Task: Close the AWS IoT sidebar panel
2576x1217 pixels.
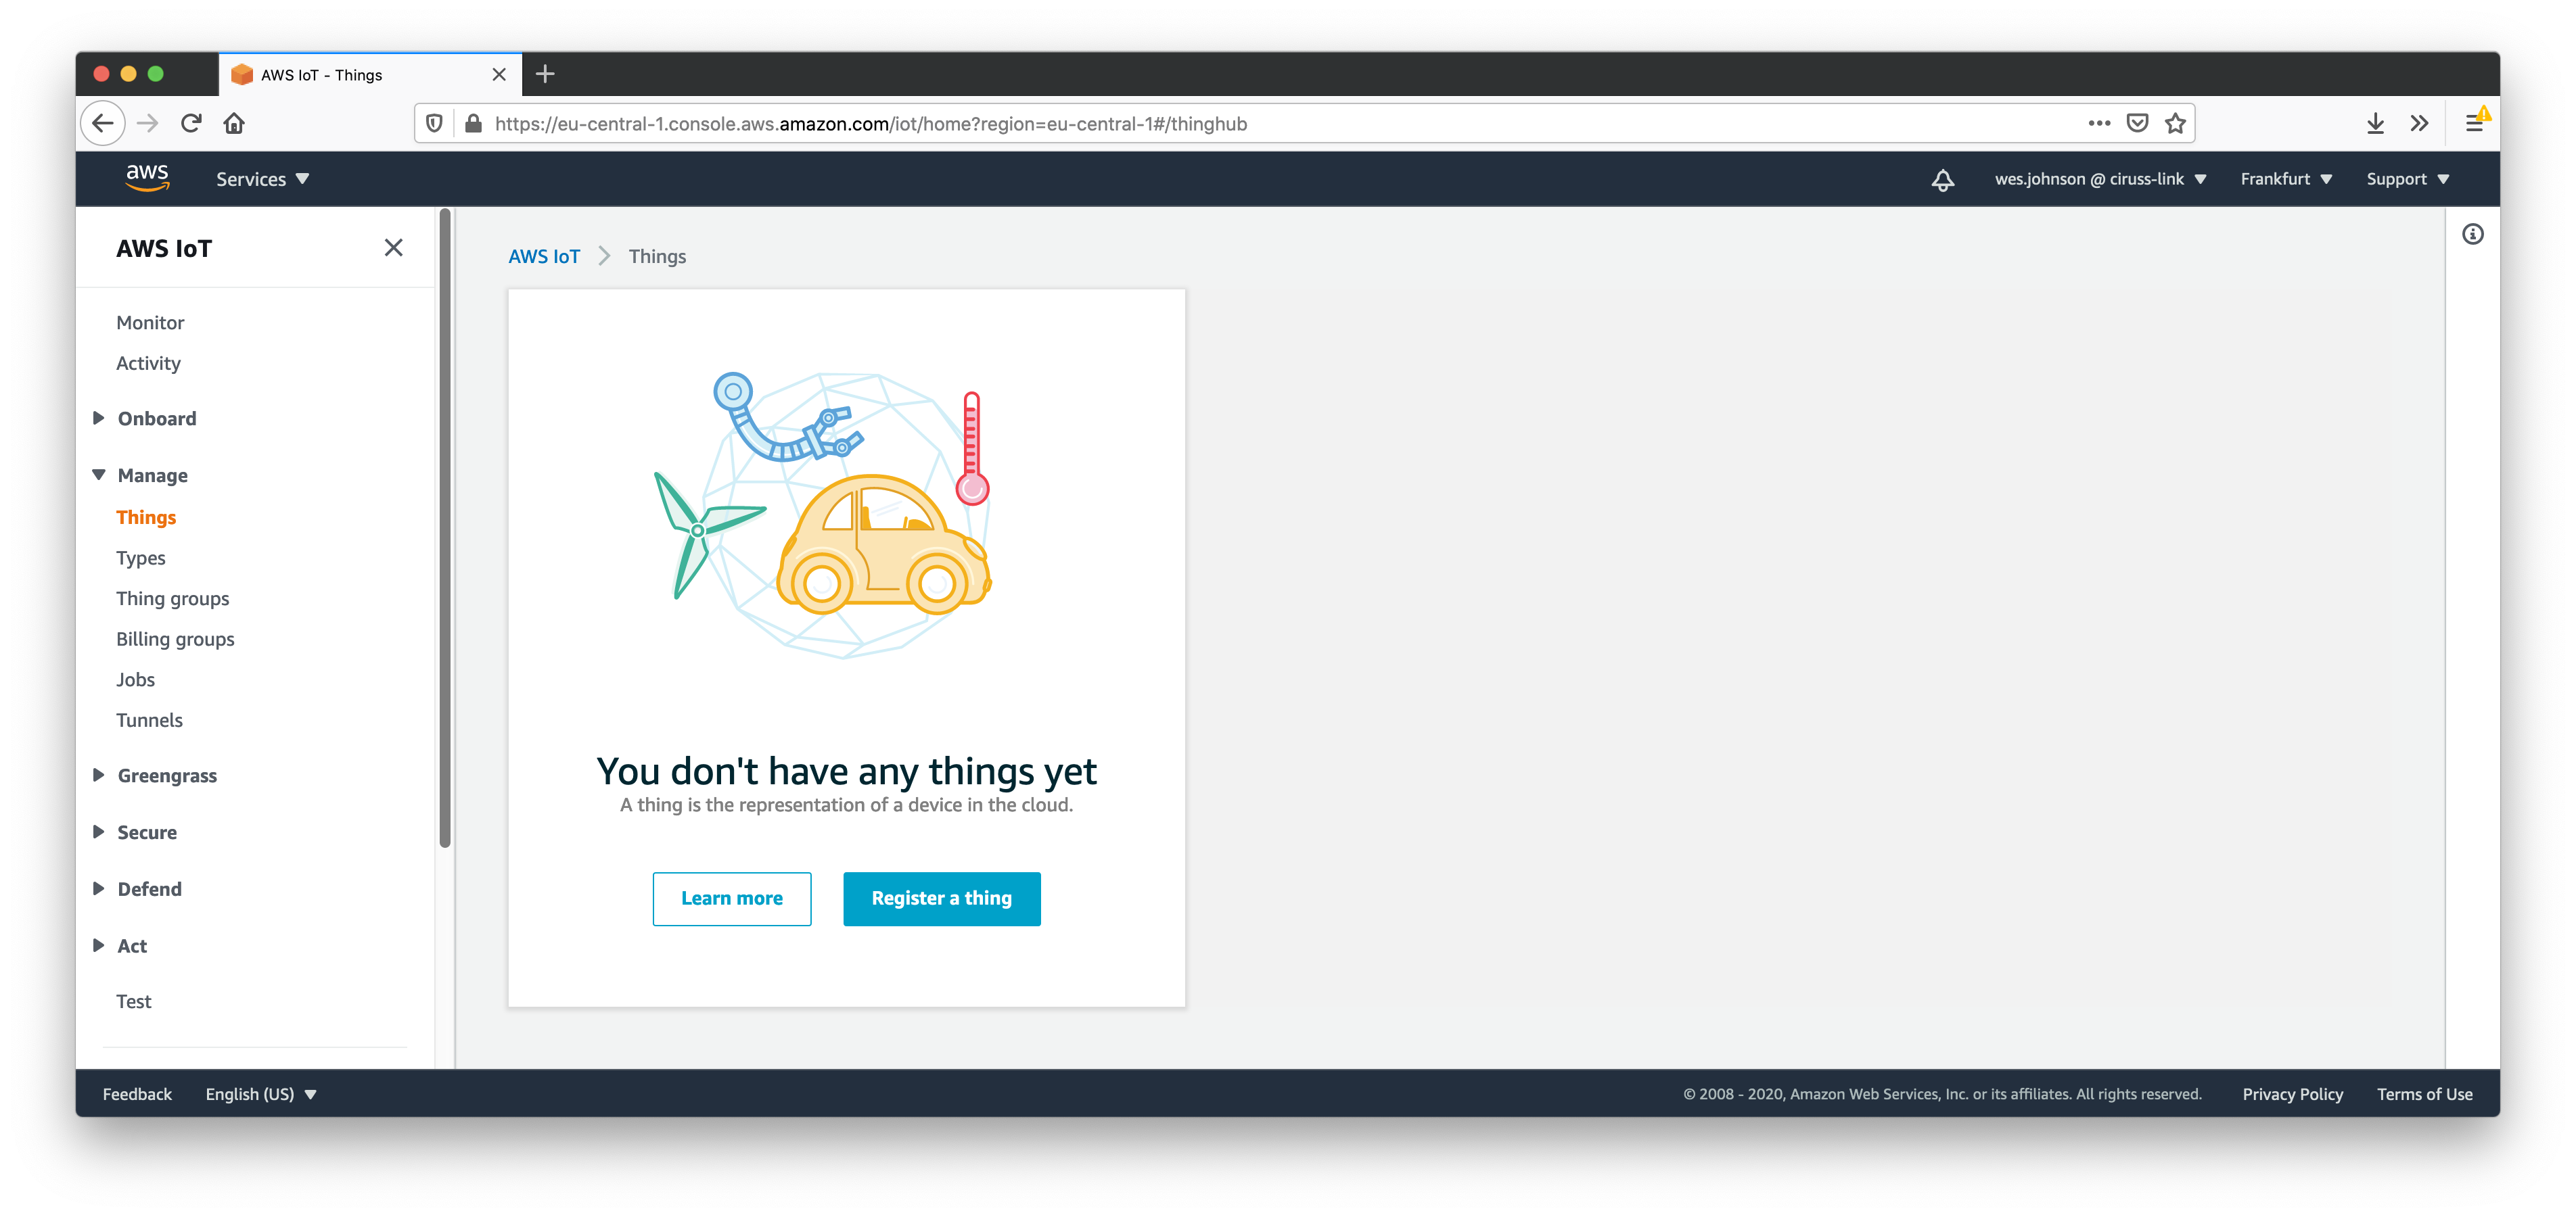Action: [393, 248]
